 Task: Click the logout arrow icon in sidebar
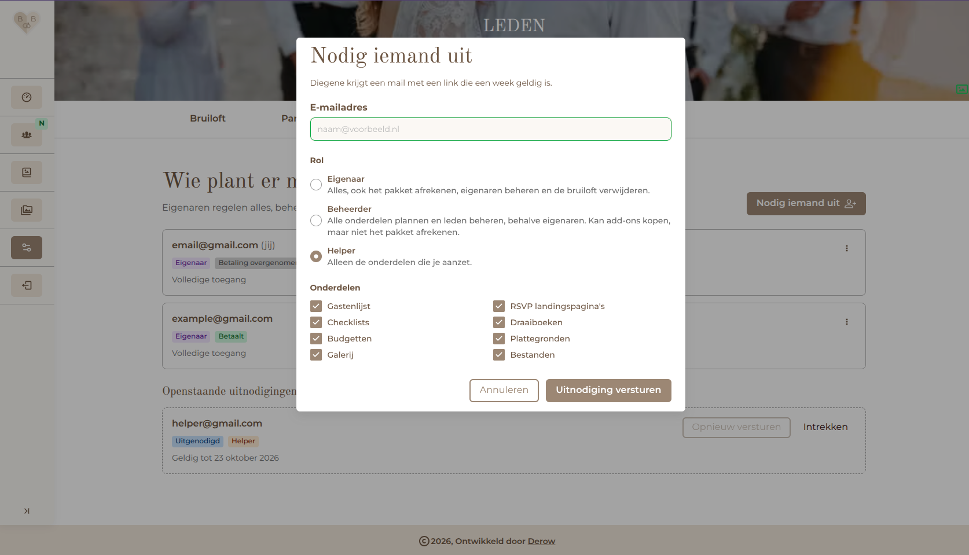[x=27, y=285]
